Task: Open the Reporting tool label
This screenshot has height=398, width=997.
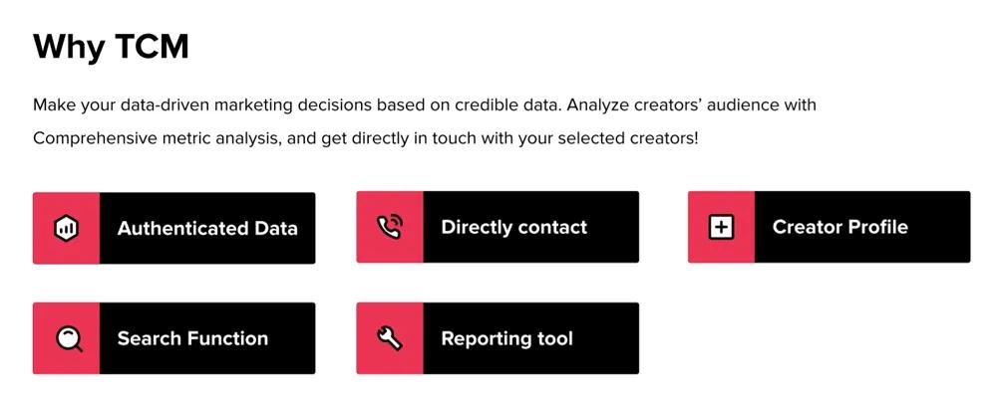Action: 506,338
